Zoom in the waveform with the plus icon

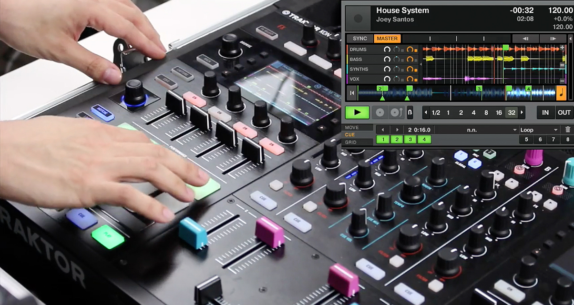[x=563, y=48]
